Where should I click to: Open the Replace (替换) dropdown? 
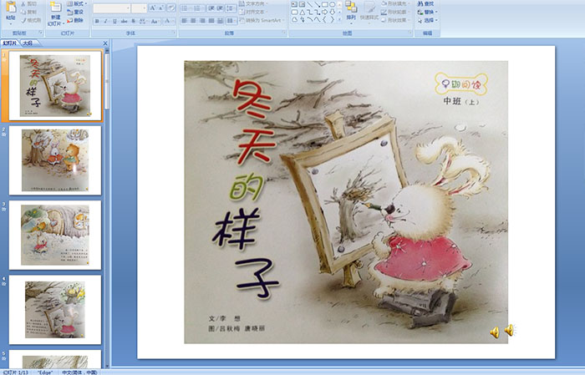coord(428,12)
